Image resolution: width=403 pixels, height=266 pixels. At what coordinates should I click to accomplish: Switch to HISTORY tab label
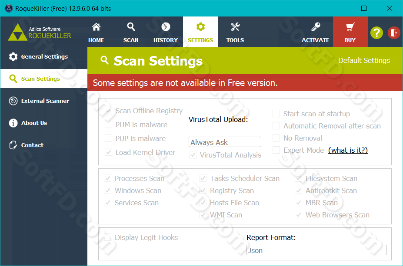pyautogui.click(x=166, y=40)
